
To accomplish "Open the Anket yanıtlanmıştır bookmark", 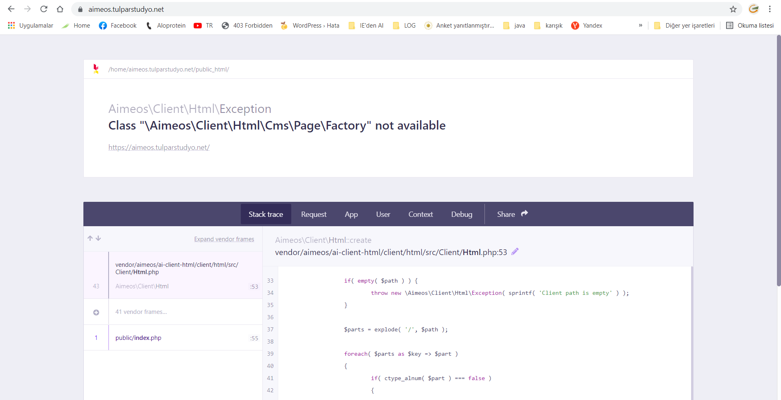I will [x=459, y=26].
